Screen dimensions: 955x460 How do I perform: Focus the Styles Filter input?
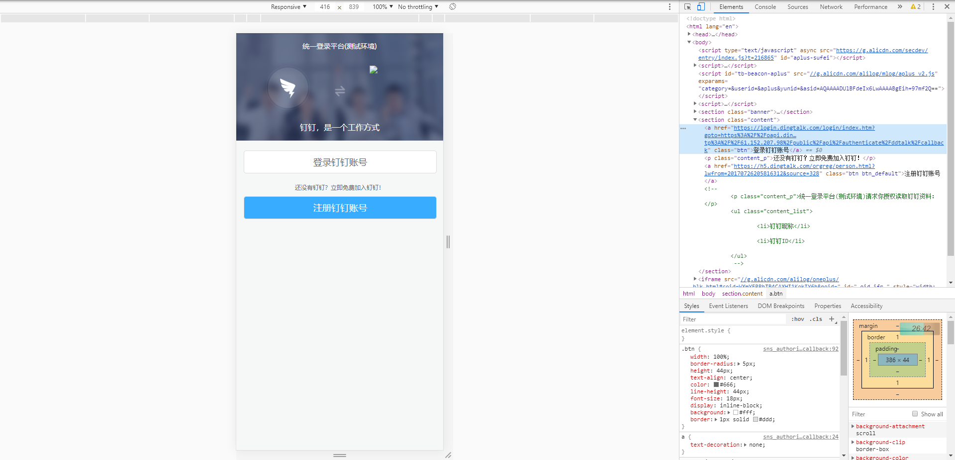coord(734,319)
